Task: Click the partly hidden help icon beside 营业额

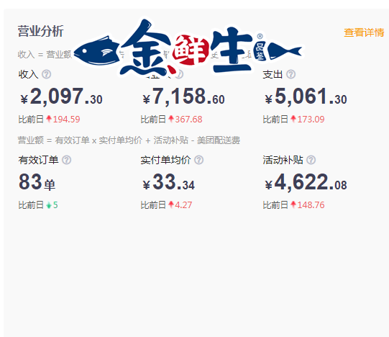Action: 180,74
